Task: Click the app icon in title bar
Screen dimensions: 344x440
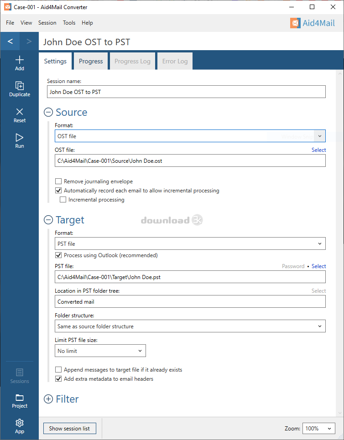Action: coord(8,7)
